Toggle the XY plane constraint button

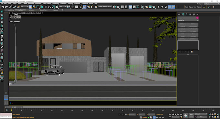170,7
